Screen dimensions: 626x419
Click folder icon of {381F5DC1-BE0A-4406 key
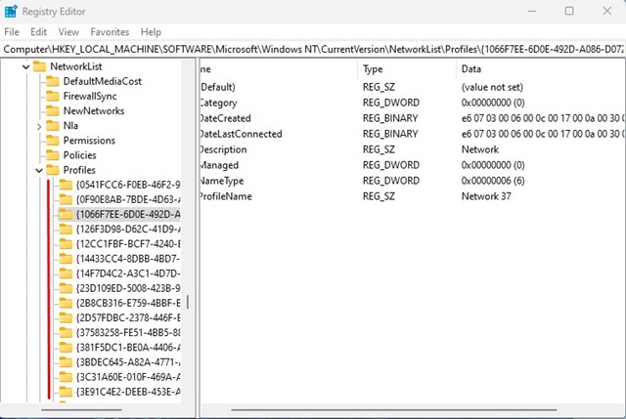coord(66,347)
